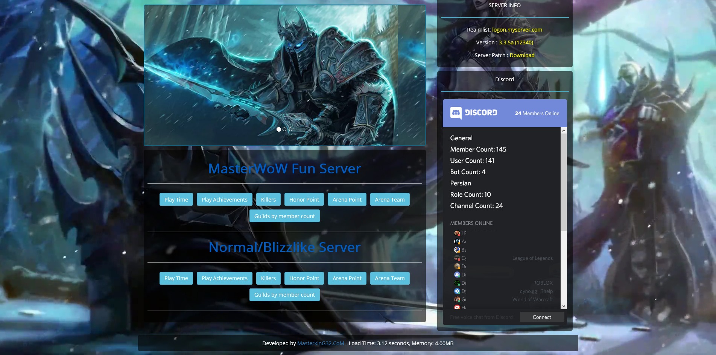Open Arena Point under Normal/Blizzlike Server

(x=347, y=278)
